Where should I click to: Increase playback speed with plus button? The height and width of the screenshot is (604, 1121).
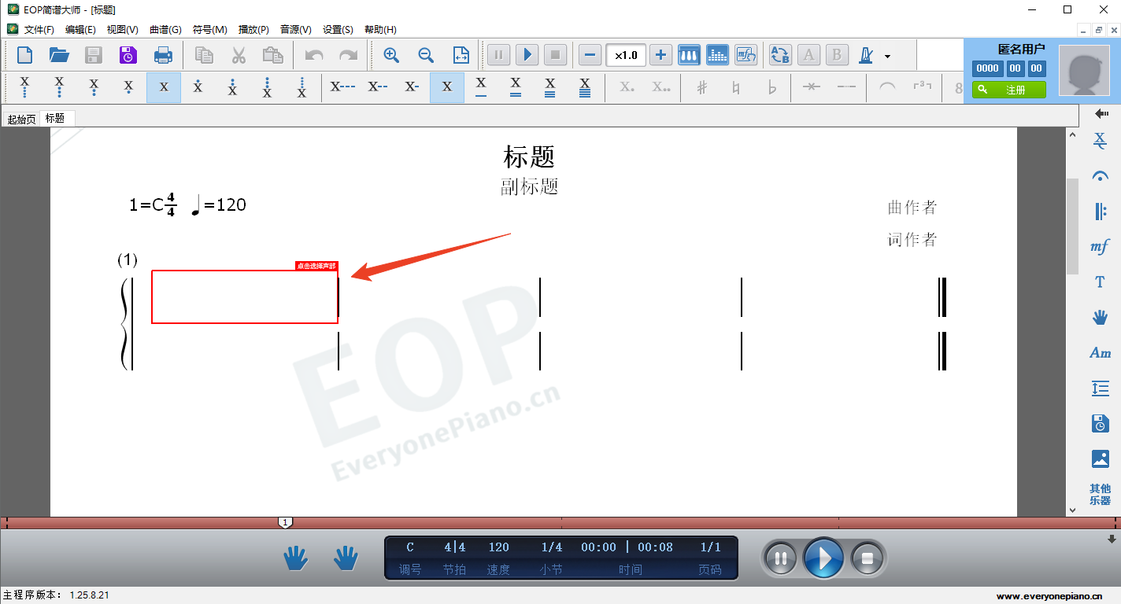pos(660,55)
